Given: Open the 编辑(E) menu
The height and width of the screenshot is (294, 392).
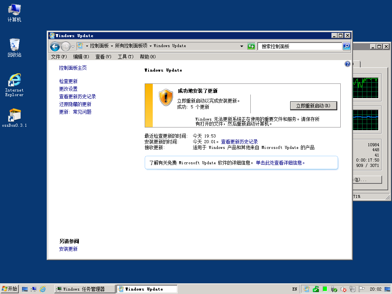Looking at the screenshot, I should point(81,57).
